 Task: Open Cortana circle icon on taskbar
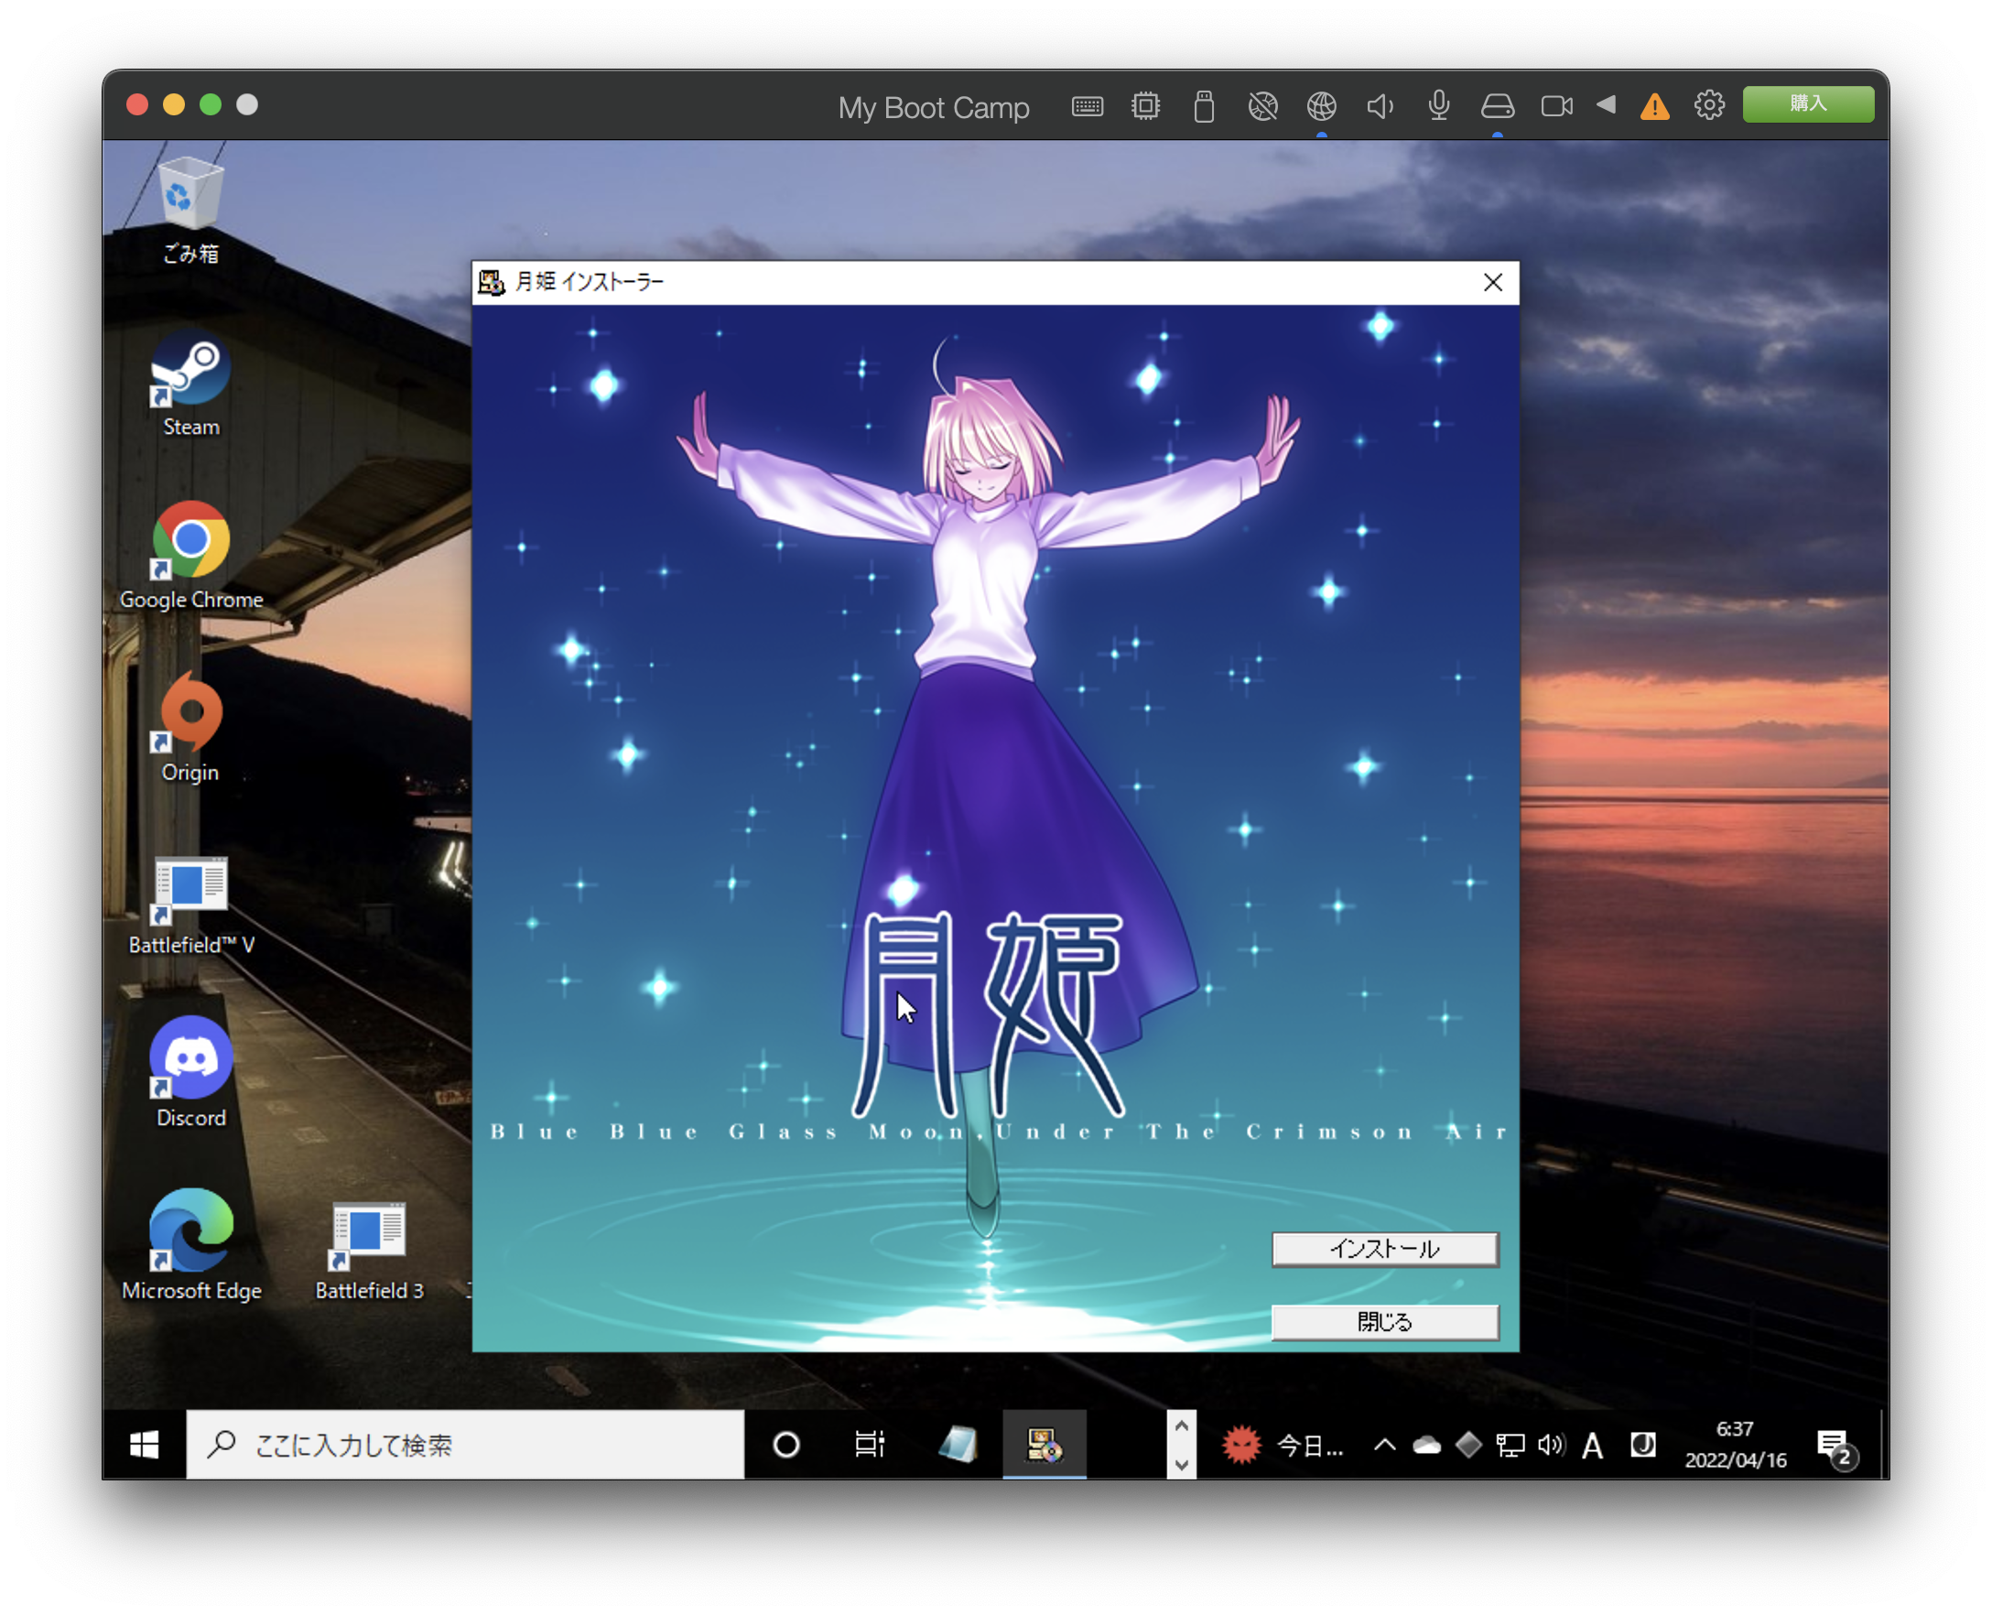click(785, 1444)
